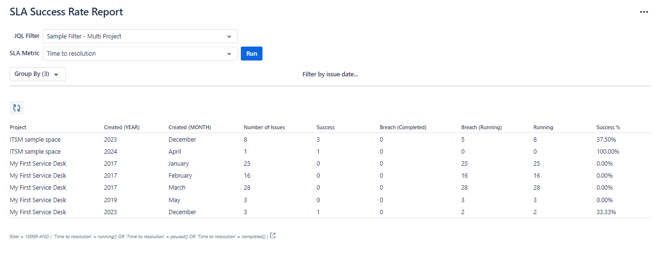
Task: Click the Success % column header
Action: (608, 127)
